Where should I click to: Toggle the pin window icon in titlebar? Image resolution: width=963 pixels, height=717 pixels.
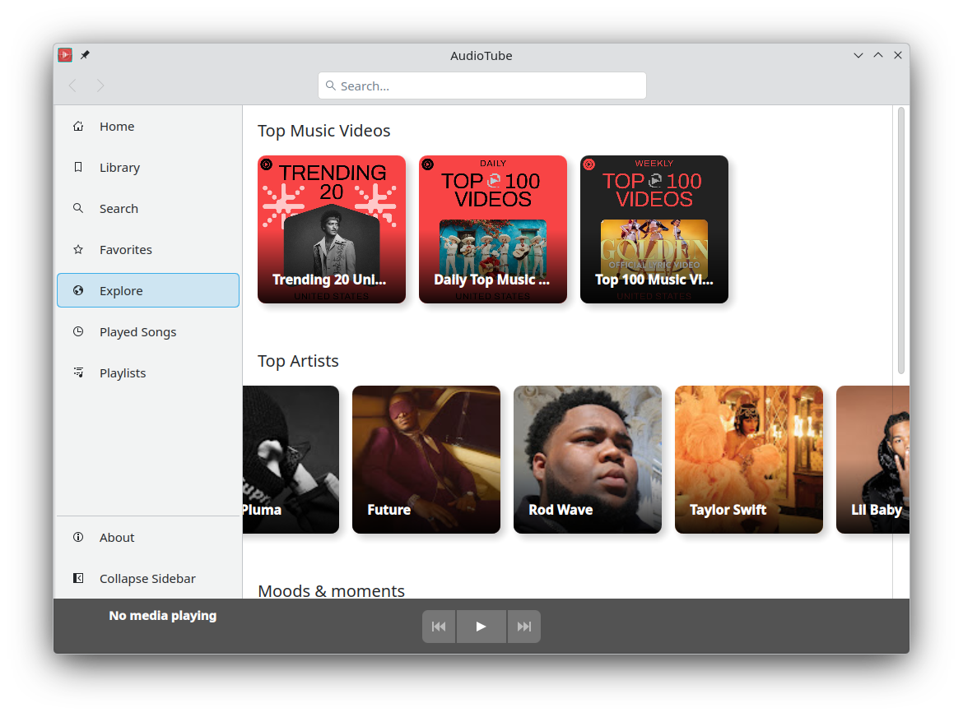point(85,55)
